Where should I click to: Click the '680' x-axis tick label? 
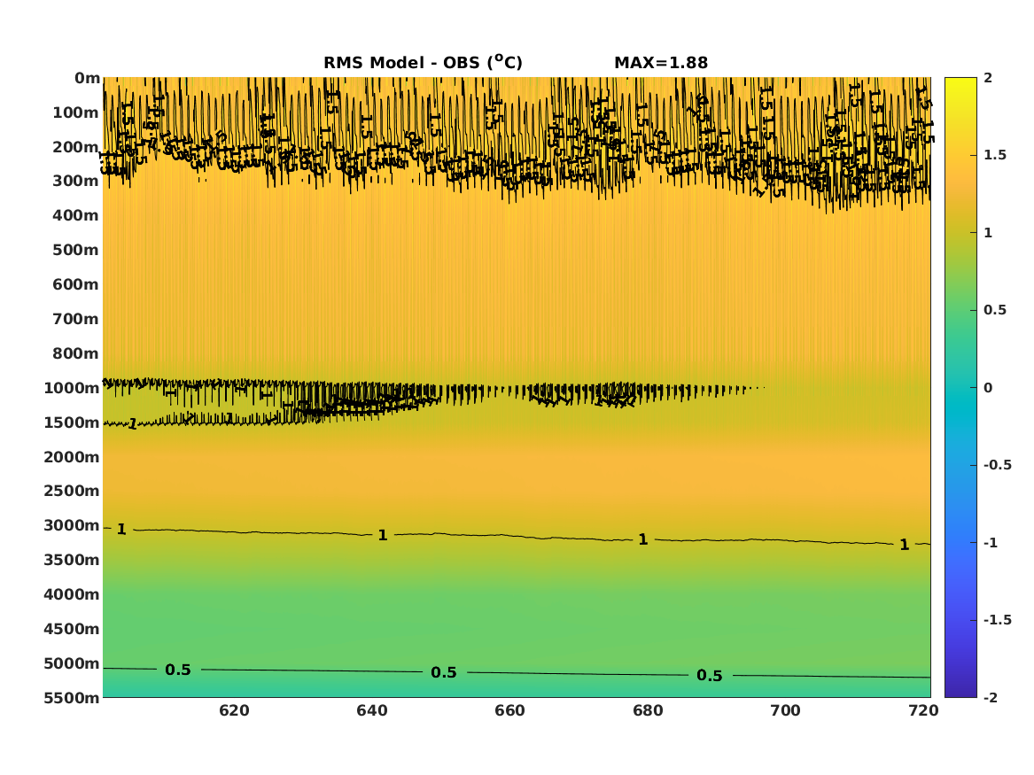coord(648,711)
